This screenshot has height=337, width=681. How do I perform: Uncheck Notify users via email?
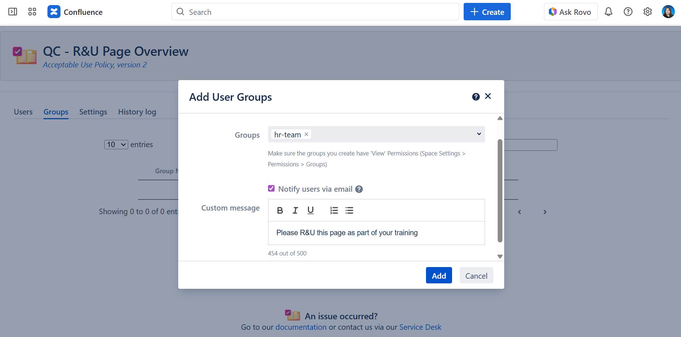[x=271, y=188]
